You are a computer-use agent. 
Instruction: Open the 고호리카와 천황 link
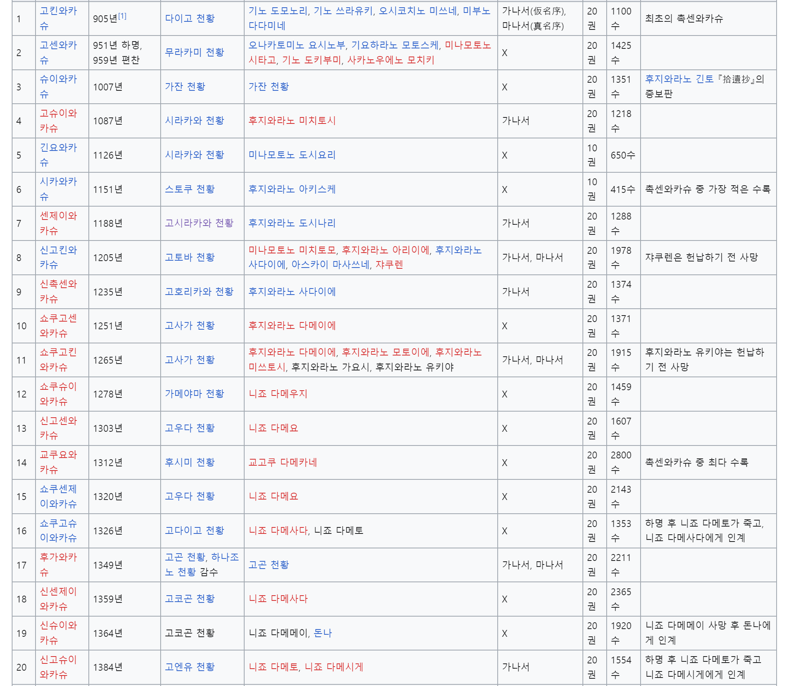coord(199,292)
